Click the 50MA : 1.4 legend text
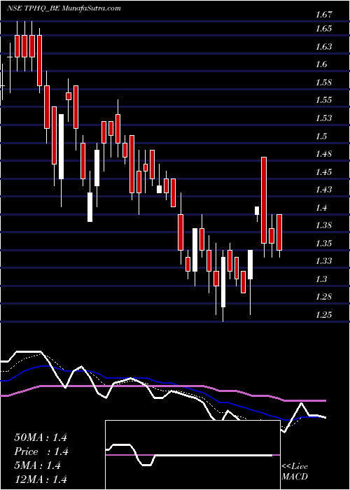 pos(41,437)
